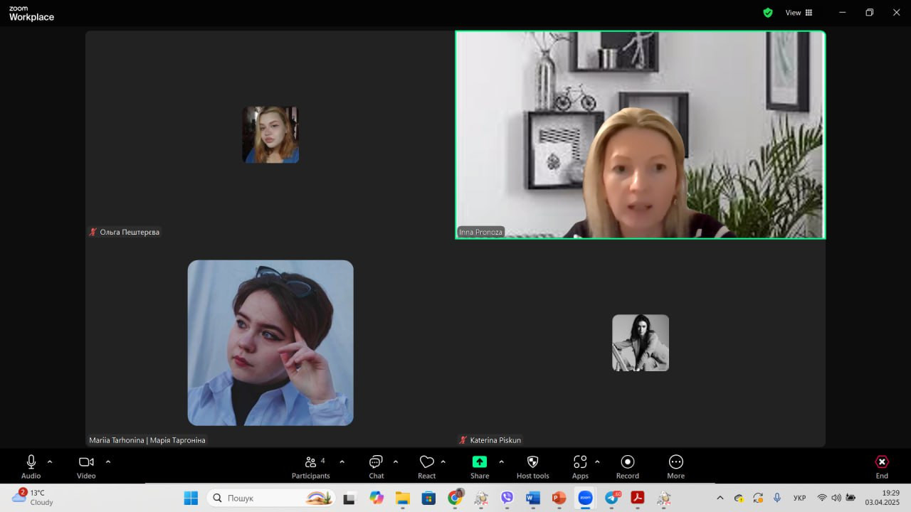Open Microsoft Store from the taskbar
This screenshot has height=512, width=911.
428,498
